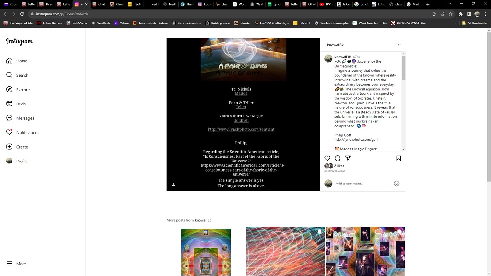Open browser Extensions puzzle icon
The image size is (491, 276).
coord(461,14)
